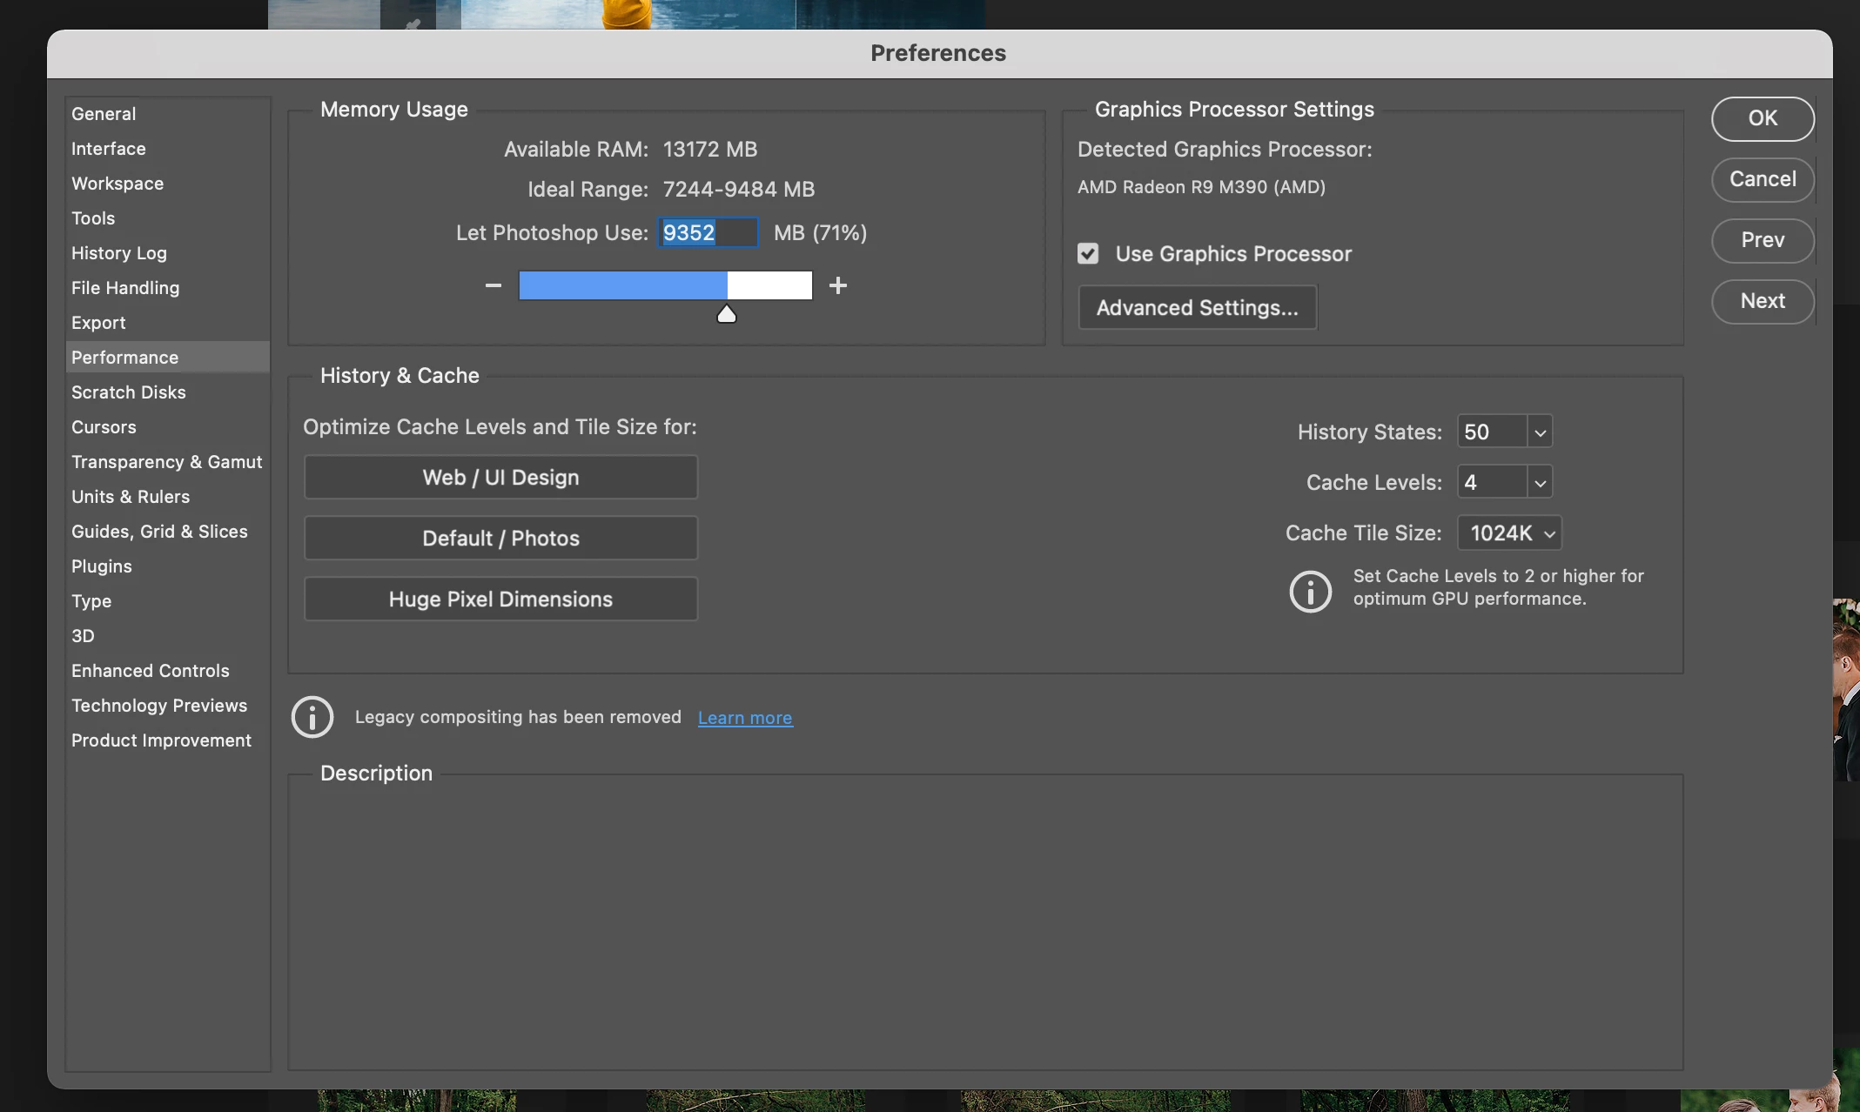This screenshot has width=1860, height=1112.
Task: Choose Web / UI Design optimization
Action: [x=500, y=477]
